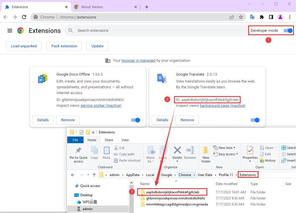Open Quick Access Toolbar customize arrow
This screenshot has width=296, height=213.
93,132
